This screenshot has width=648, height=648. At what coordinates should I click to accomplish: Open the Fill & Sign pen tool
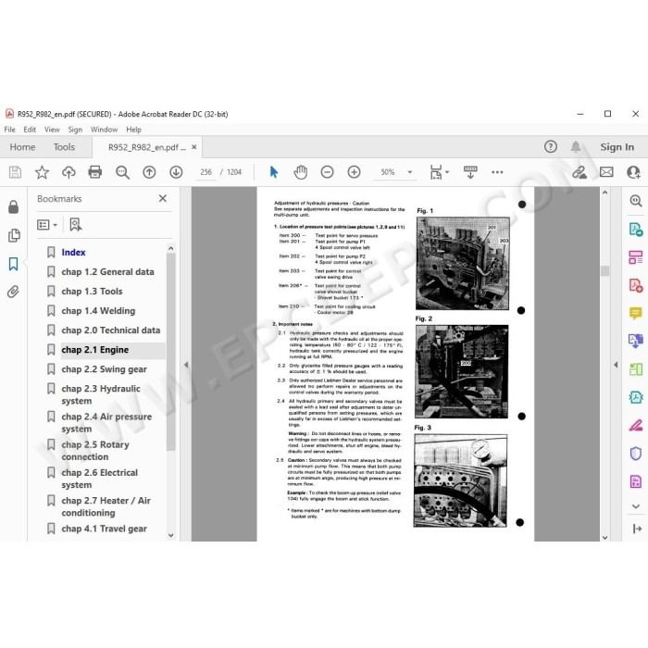636,425
